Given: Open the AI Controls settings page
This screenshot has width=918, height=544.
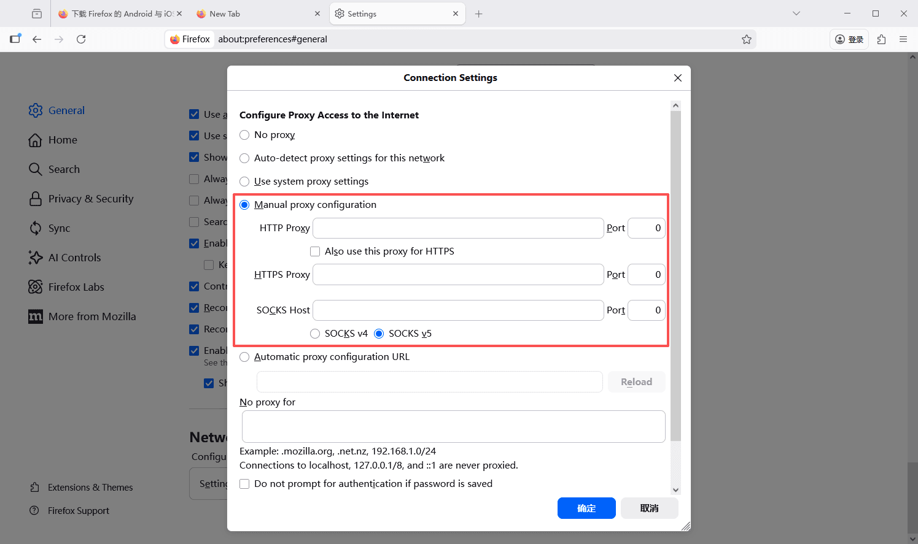Looking at the screenshot, I should coord(74,257).
